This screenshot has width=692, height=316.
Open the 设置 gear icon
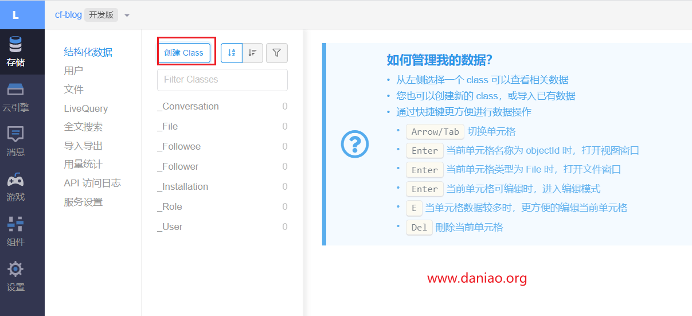15,270
